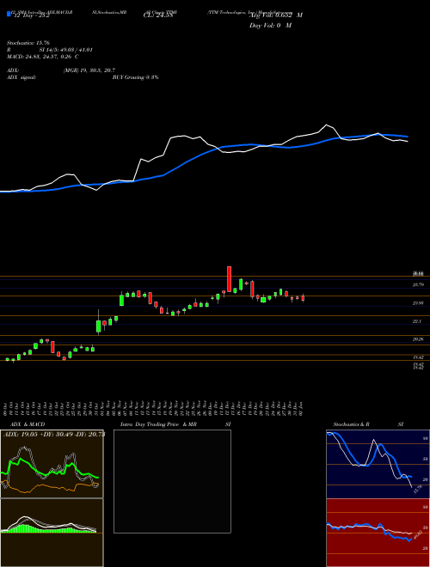Click the "(MGR) 19, 30.5, 20.7" ADX values
The height and width of the screenshot is (567, 430).
point(89,70)
